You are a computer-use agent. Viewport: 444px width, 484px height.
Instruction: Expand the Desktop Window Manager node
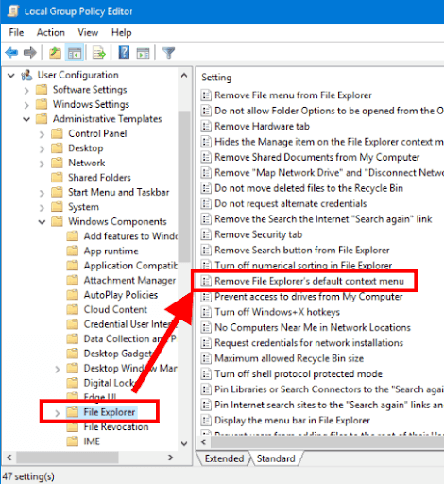coord(58,369)
